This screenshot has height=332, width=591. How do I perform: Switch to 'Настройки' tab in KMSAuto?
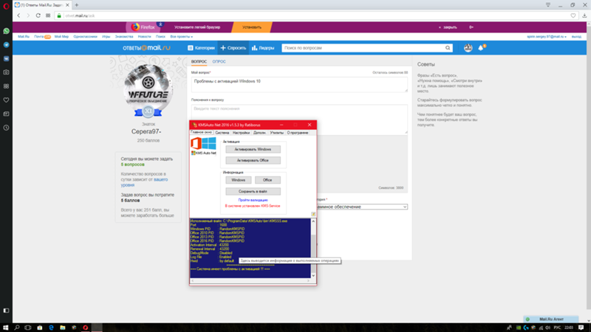[241, 133]
